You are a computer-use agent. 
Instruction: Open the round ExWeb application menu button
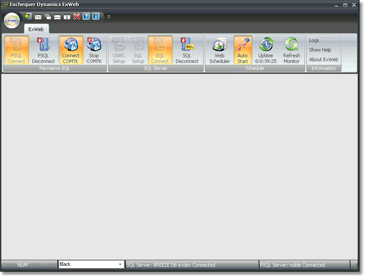12,21
